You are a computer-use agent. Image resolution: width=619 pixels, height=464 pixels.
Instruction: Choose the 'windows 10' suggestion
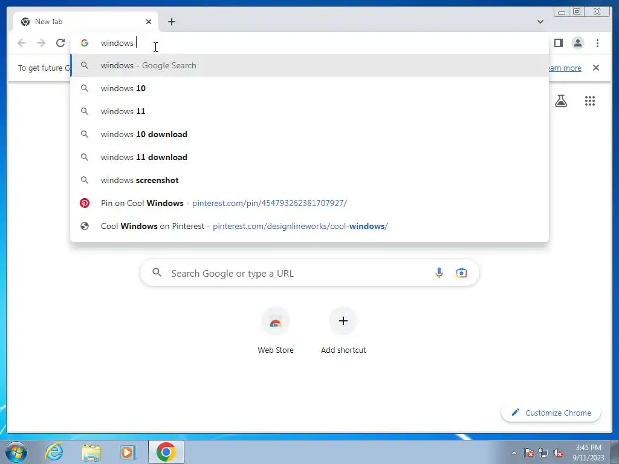click(x=309, y=88)
